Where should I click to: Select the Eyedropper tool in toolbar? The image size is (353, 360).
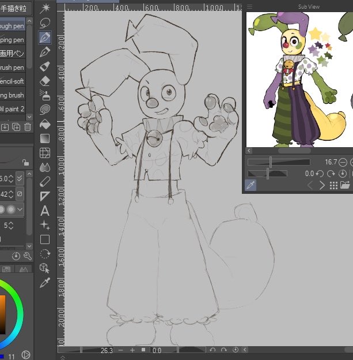tap(45, 283)
